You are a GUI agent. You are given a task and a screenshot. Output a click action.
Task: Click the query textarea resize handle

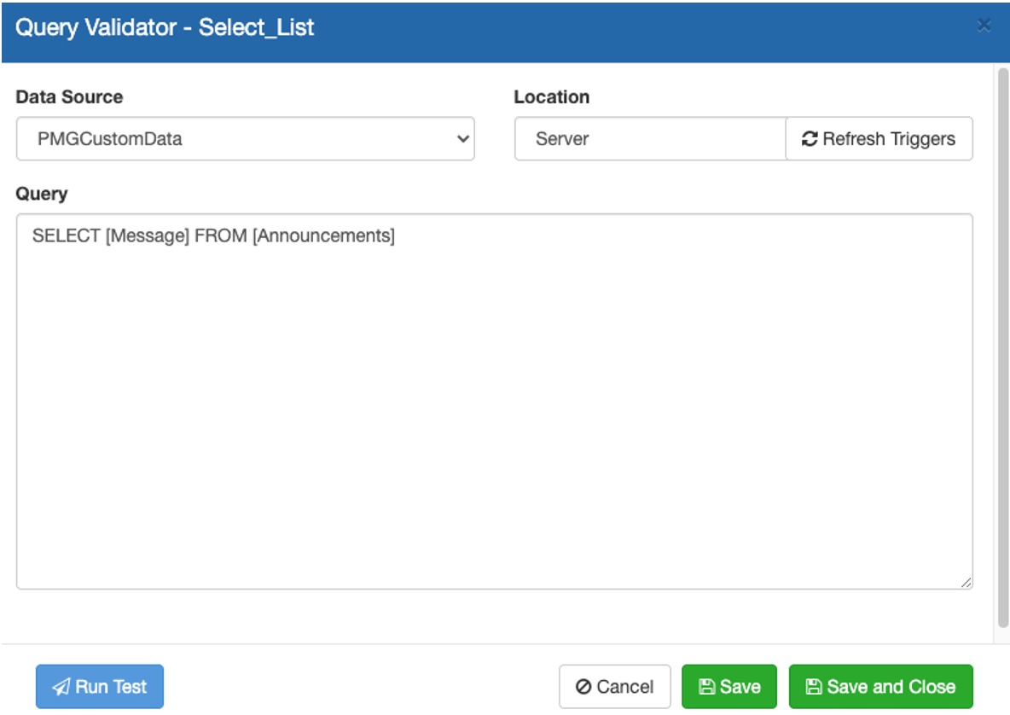(966, 582)
